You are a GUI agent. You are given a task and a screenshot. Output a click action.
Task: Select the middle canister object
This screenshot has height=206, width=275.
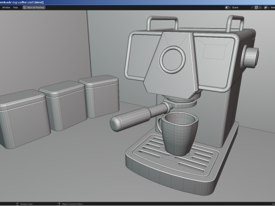[x=64, y=105]
